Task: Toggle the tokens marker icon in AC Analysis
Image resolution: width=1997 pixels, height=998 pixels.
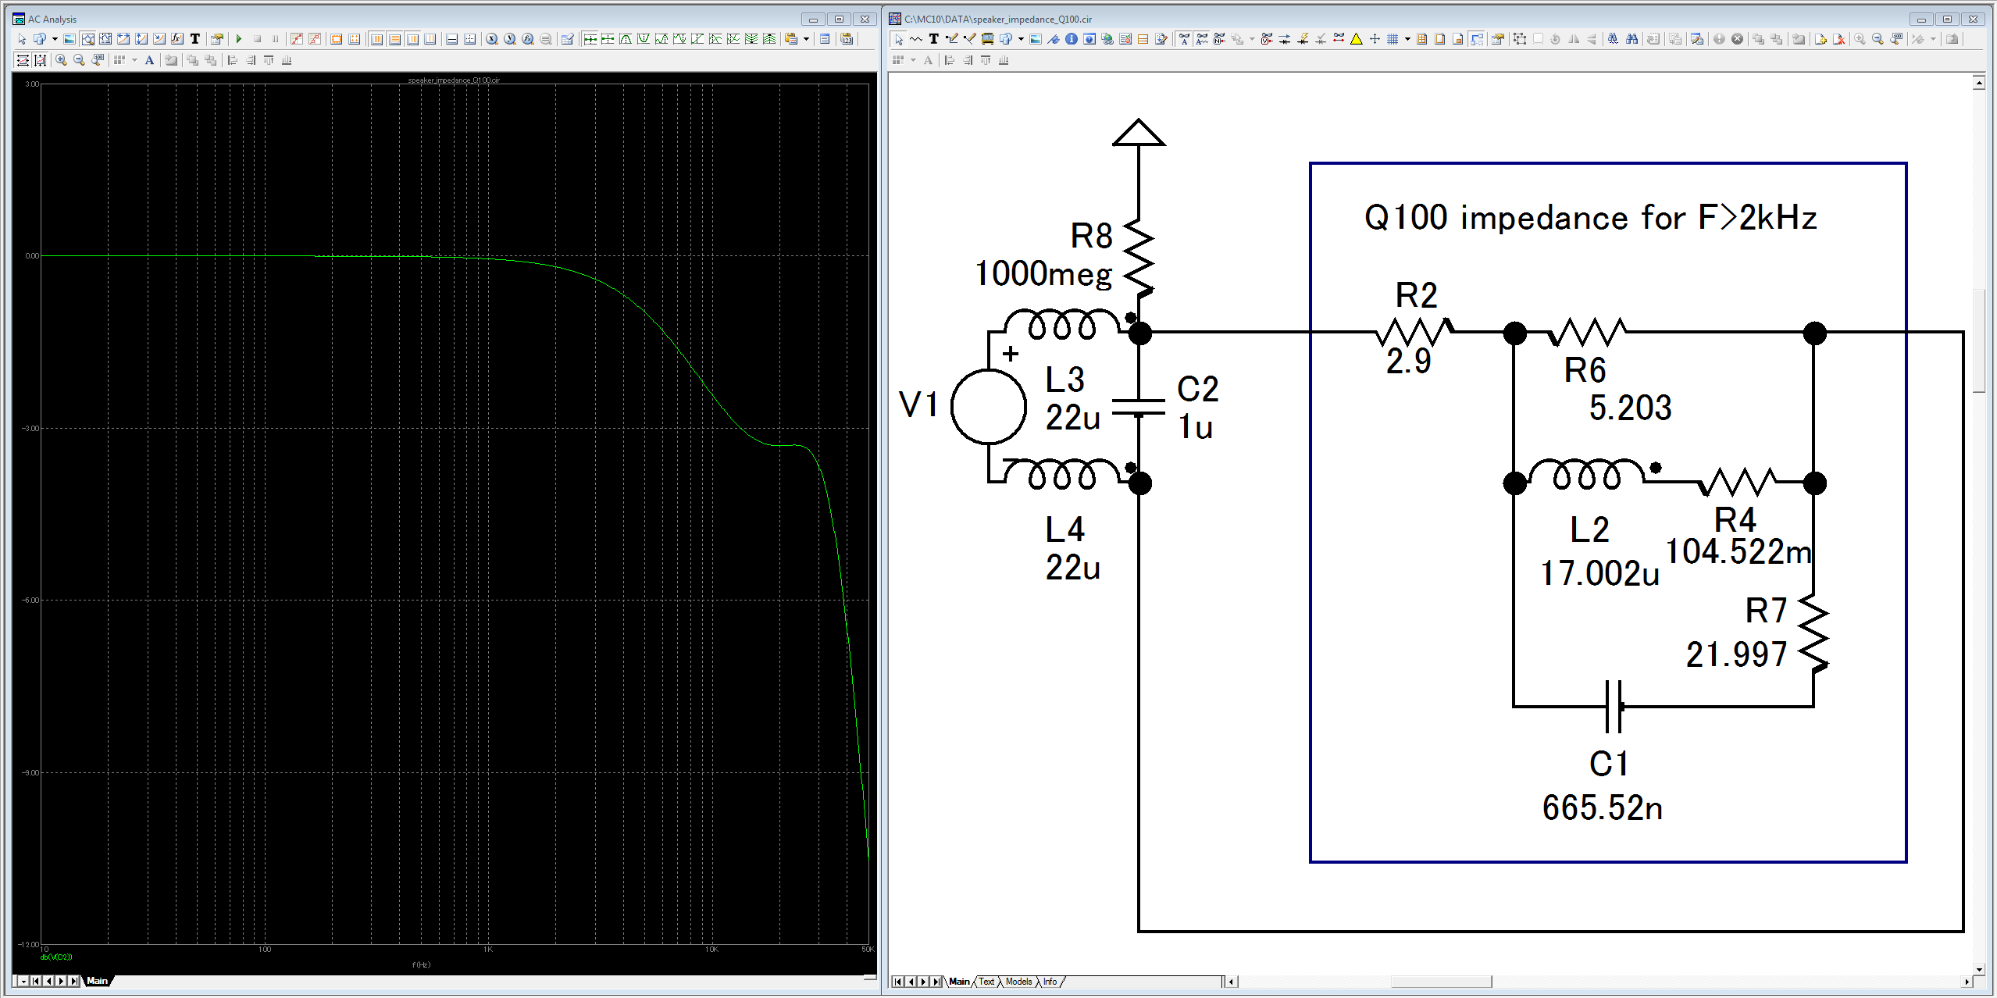Action: coord(315,39)
